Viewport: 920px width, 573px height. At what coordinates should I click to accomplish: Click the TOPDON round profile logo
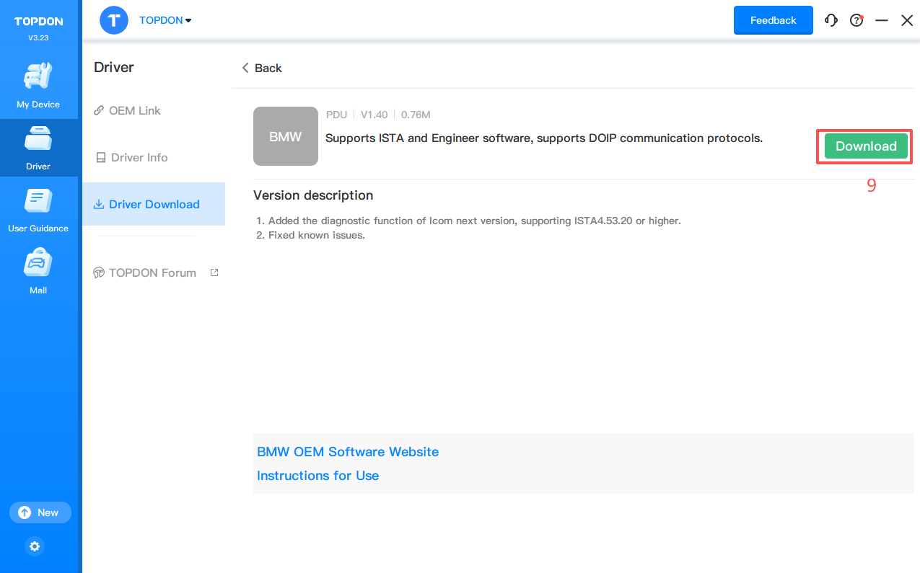114,20
